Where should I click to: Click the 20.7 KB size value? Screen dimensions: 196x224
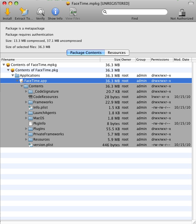(x=113, y=92)
